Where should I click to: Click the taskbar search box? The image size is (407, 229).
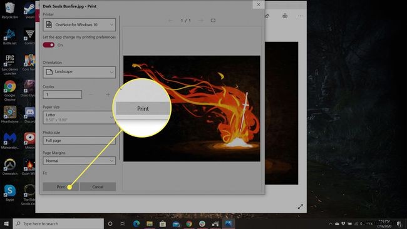coord(58,223)
